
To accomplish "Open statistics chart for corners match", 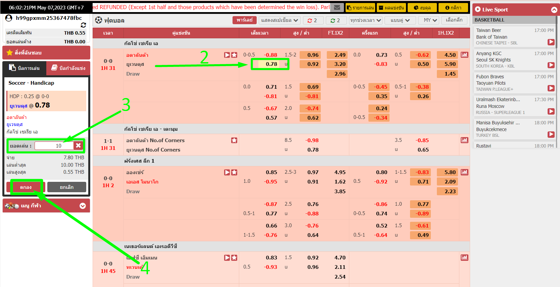I will coord(464,140).
